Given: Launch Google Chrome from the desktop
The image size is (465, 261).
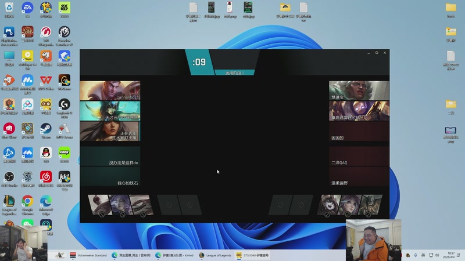Looking at the screenshot, I should click(x=27, y=205).
